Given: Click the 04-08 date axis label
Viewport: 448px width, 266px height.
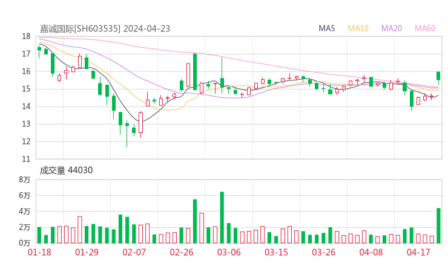Looking at the screenshot, I should click(x=371, y=252).
